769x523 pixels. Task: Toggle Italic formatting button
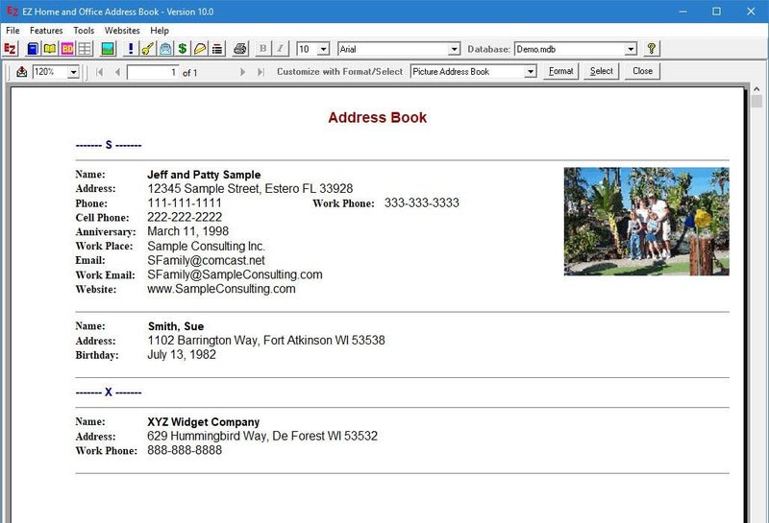280,49
